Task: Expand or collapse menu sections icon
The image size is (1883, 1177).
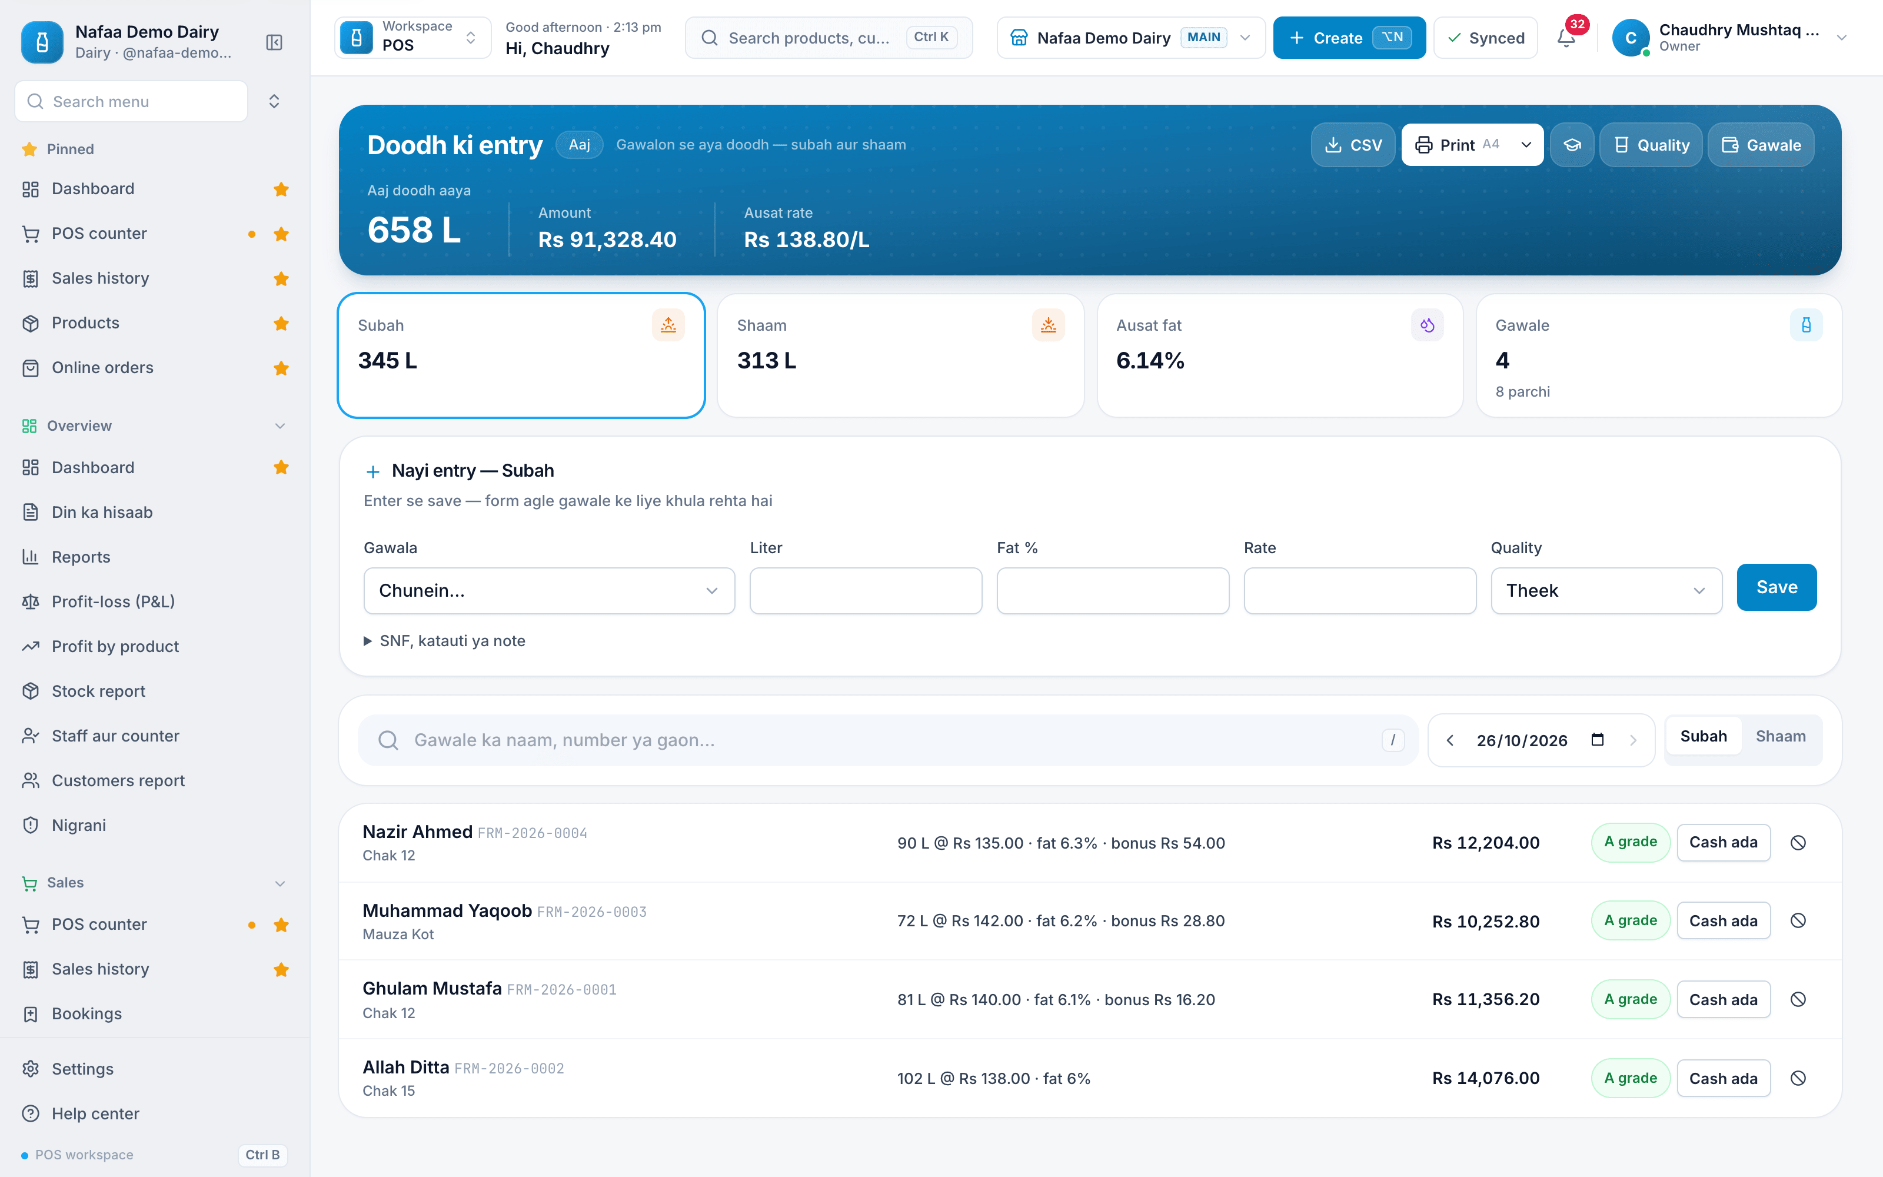Action: click(274, 101)
